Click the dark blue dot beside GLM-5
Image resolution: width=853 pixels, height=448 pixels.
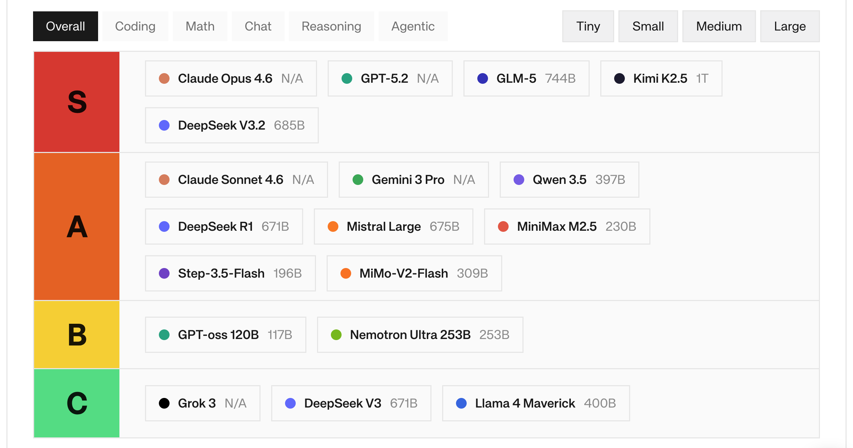(482, 78)
